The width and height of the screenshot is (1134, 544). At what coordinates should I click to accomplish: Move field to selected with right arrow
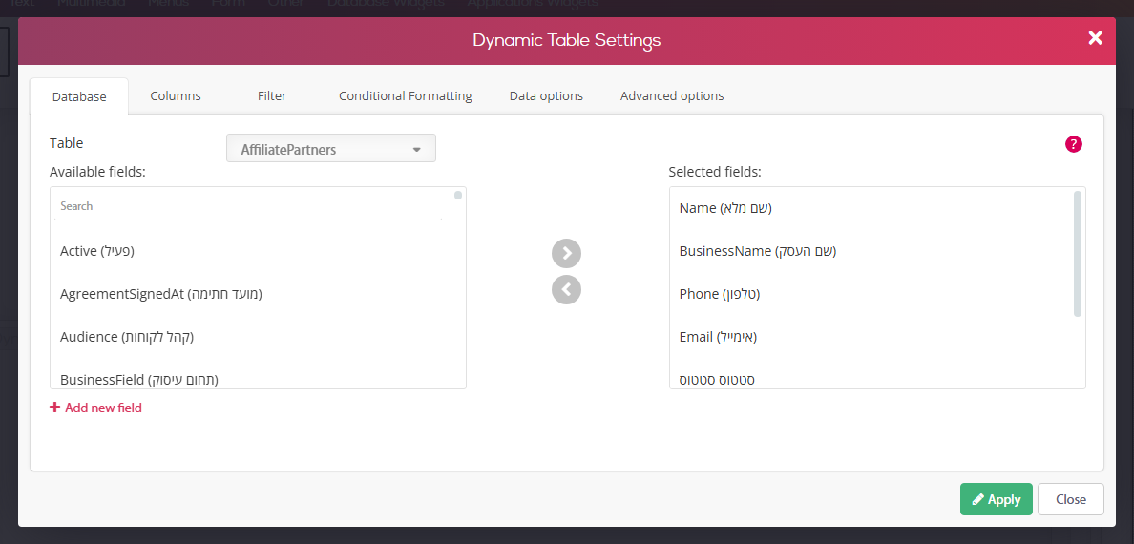(566, 253)
